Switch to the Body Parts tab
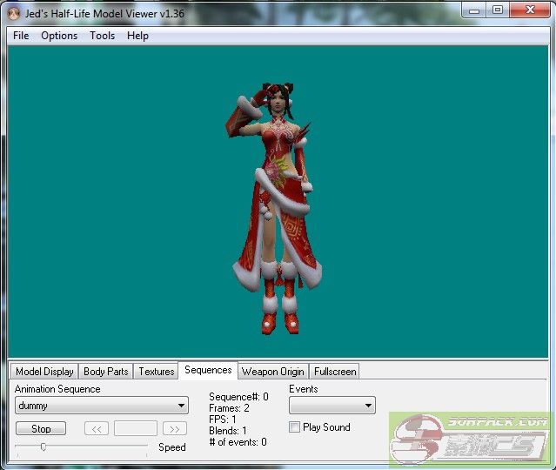 pyautogui.click(x=105, y=372)
